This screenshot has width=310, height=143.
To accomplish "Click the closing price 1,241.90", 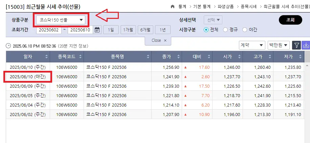I will point(171,77).
